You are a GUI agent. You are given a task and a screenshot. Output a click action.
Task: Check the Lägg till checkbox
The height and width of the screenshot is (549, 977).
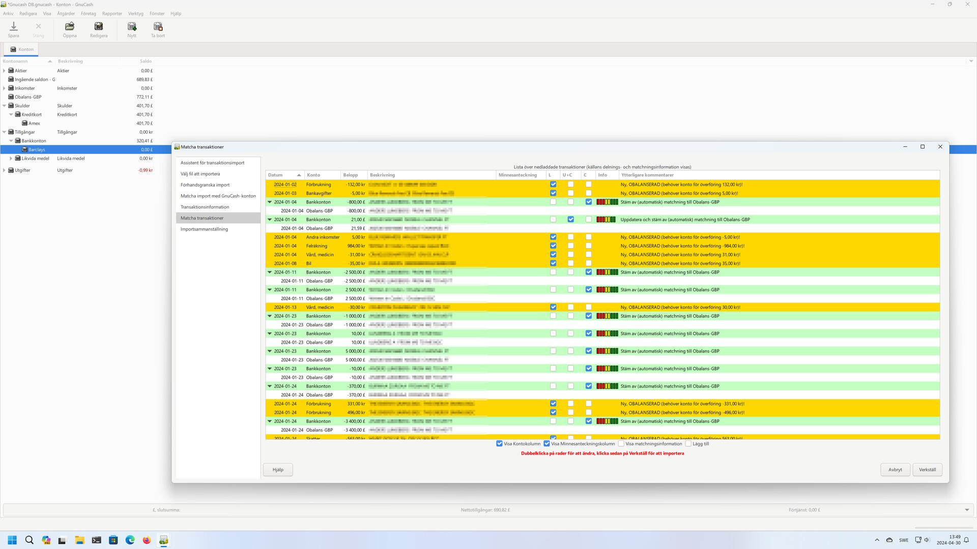688,444
